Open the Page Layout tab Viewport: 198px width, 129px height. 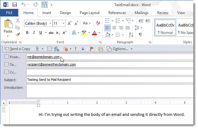click(90, 13)
